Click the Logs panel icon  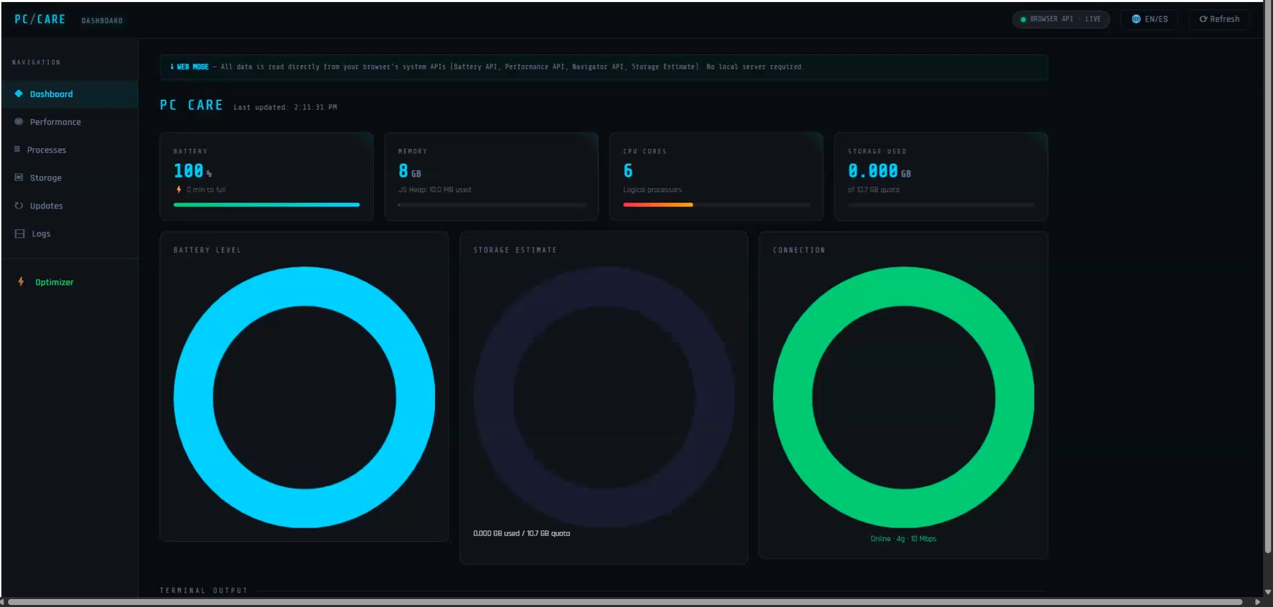[20, 233]
